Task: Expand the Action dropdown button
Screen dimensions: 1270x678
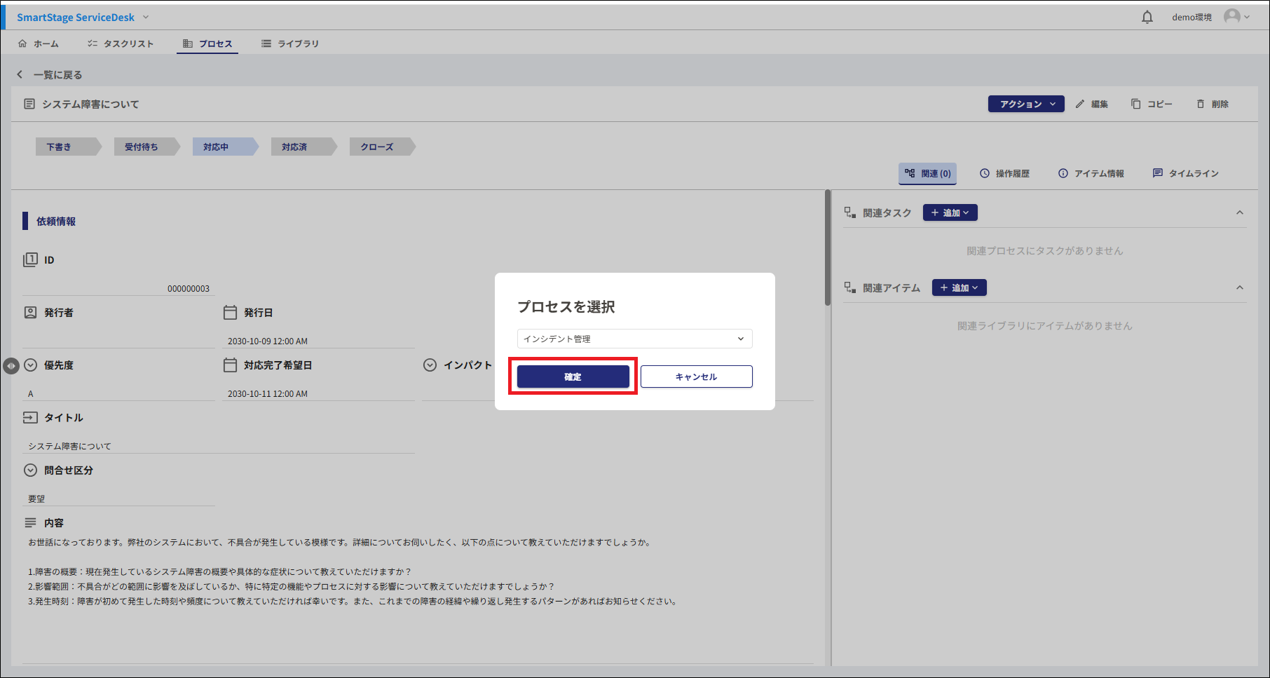Action: click(1026, 104)
